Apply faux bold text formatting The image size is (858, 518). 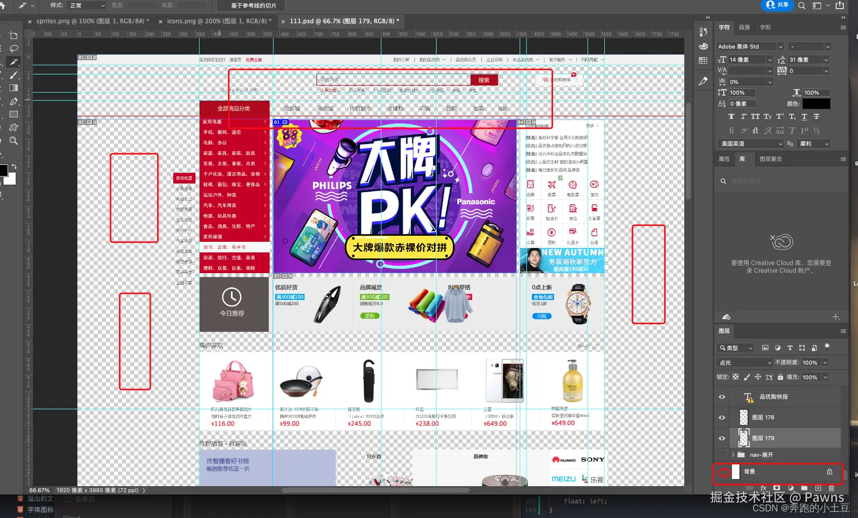[731, 116]
